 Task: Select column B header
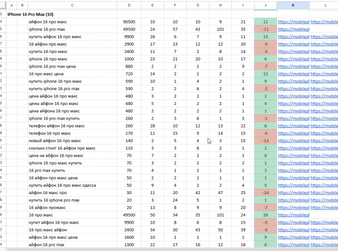point(22,5)
